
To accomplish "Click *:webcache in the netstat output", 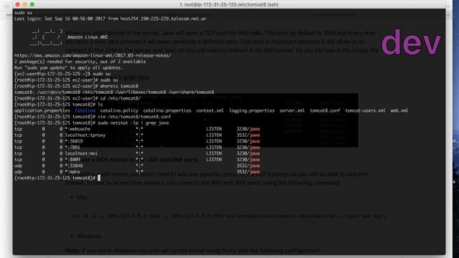I will 77,129.
